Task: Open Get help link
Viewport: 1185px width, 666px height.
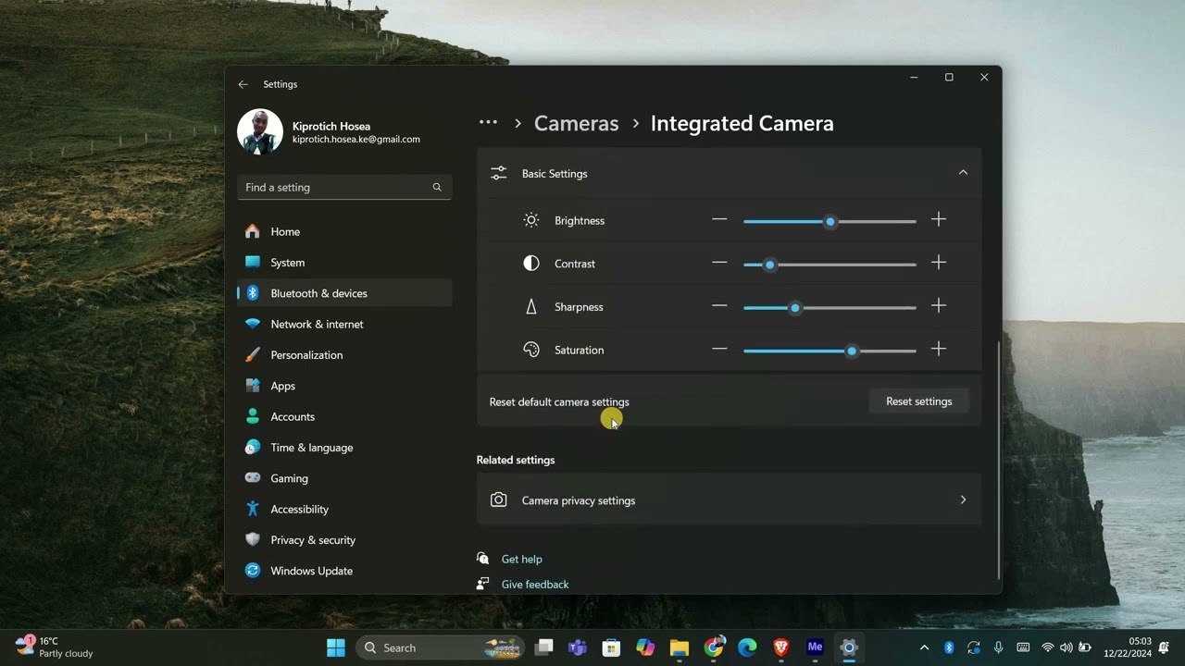Action: pyautogui.click(x=522, y=559)
